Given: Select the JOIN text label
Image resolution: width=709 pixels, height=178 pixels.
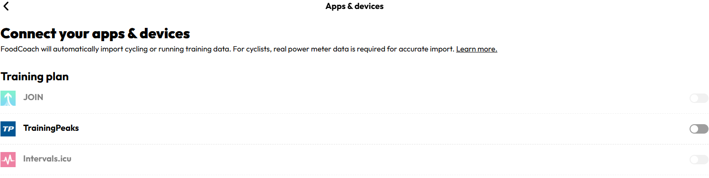Looking at the screenshot, I should coord(33,97).
